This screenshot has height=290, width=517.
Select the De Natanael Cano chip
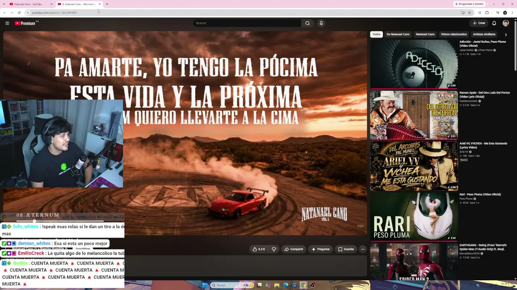398,34
